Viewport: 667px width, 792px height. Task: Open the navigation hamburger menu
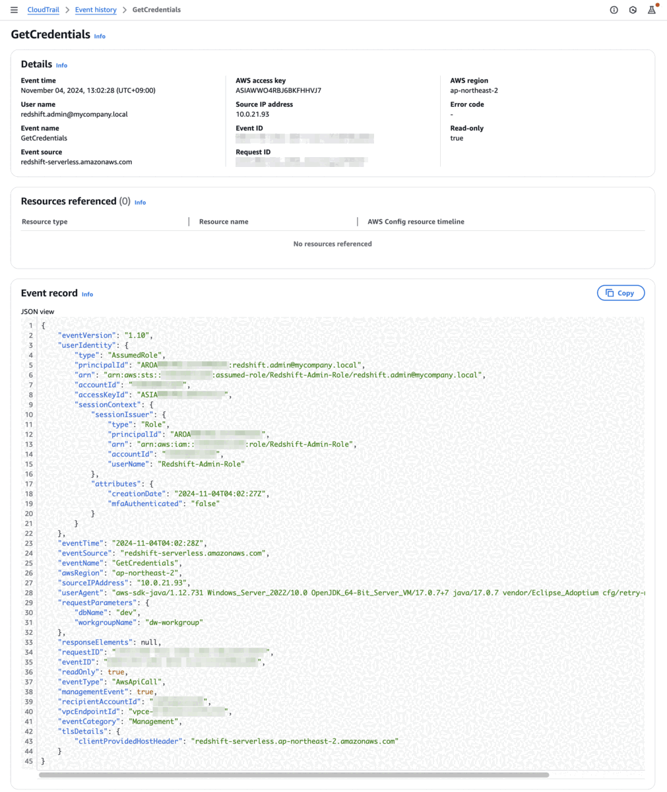coord(14,10)
